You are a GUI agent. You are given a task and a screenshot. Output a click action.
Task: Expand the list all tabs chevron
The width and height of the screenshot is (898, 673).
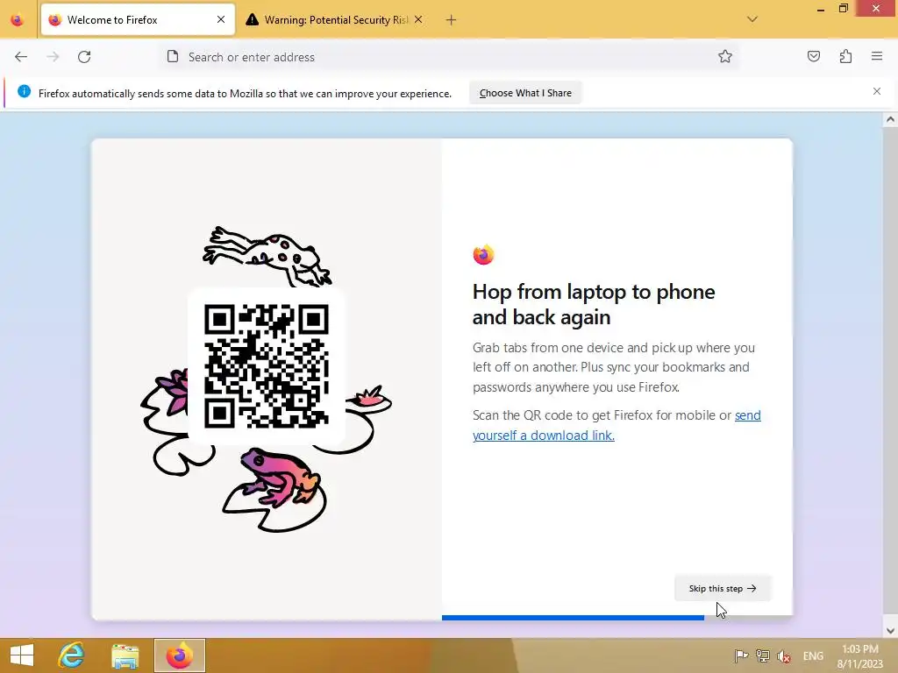coord(752,19)
